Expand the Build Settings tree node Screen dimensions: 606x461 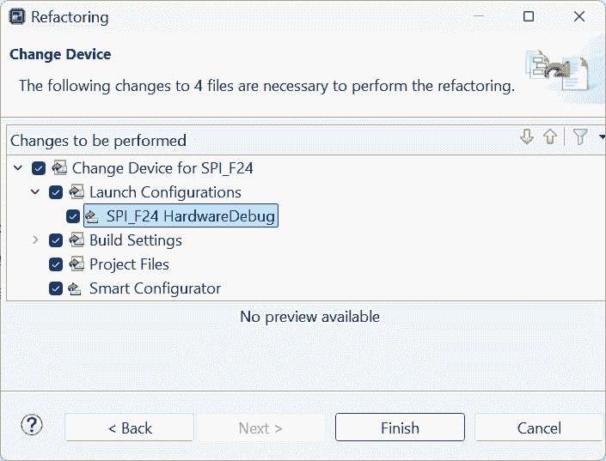(x=35, y=240)
